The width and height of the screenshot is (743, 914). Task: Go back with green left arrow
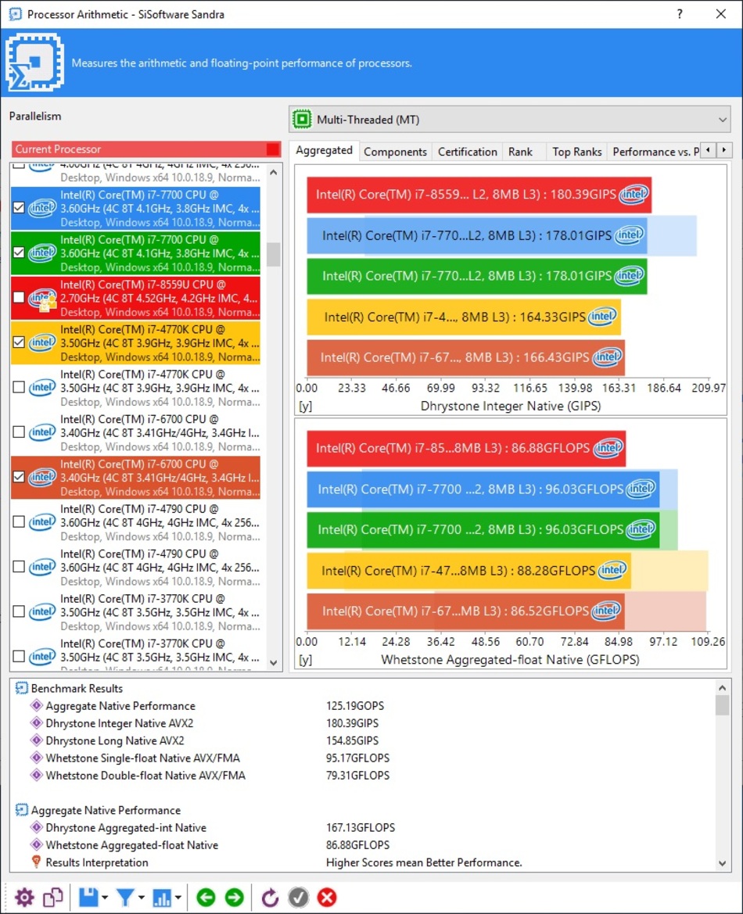tap(206, 897)
